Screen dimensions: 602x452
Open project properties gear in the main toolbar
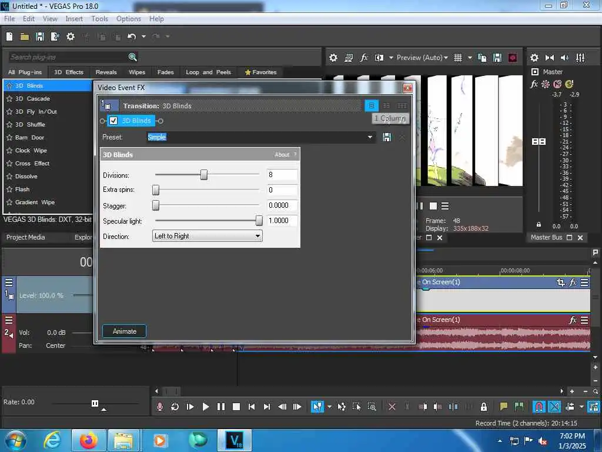click(x=71, y=36)
